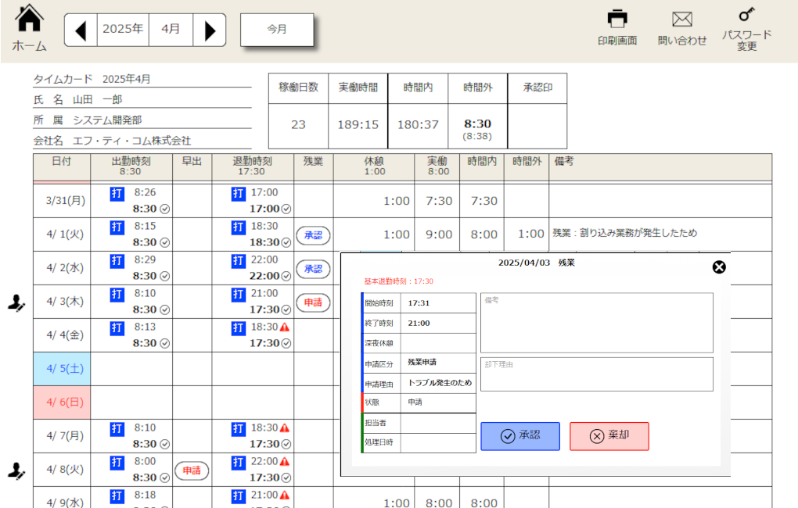The image size is (798, 508).
Task: Click check circle next to 4/3 17:30 clock-out
Action: [x=286, y=309]
